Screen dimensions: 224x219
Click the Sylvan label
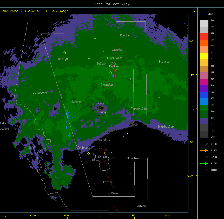click(101, 64)
